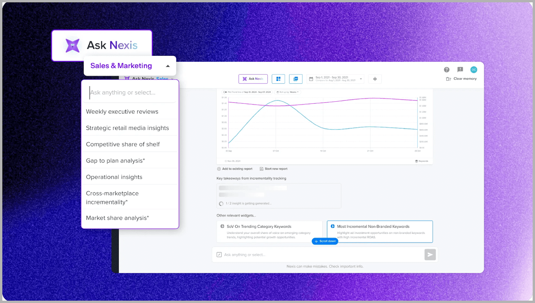Click Nexis can make mistakes disclaimer
Image resolution: width=535 pixels, height=303 pixels.
(325, 267)
